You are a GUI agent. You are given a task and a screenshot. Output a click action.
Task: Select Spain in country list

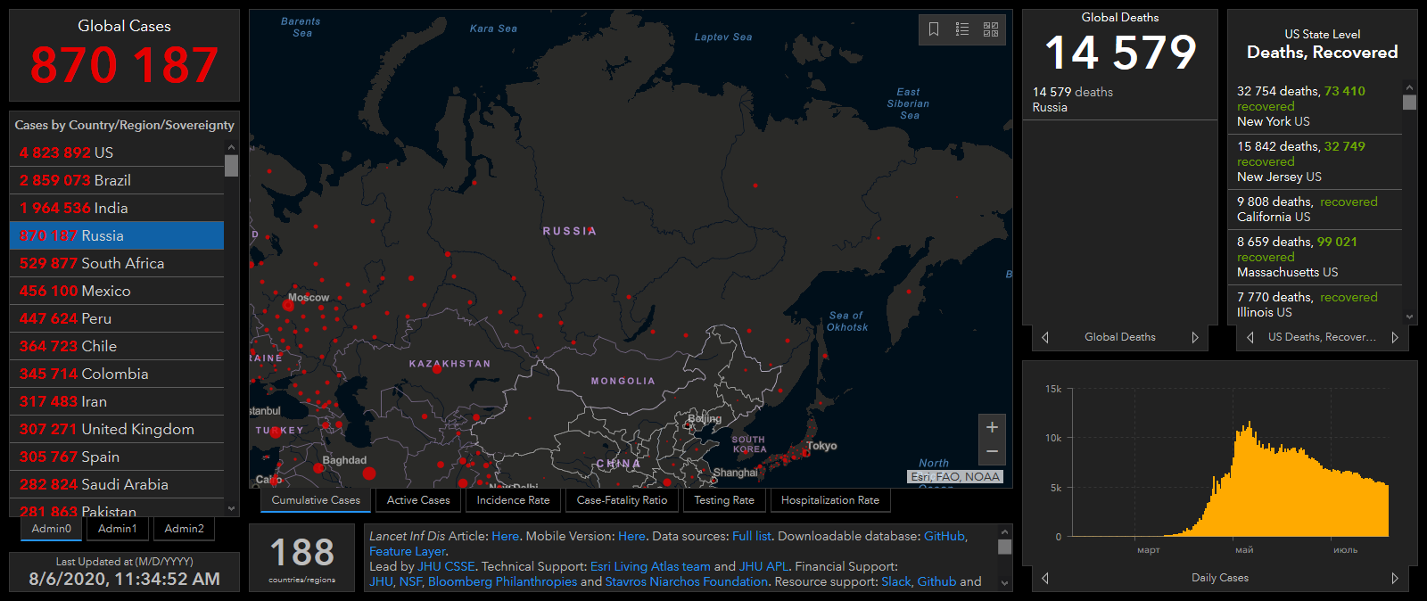coord(117,457)
